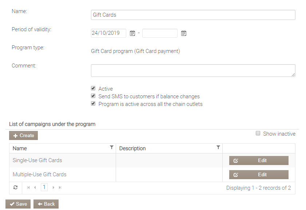Refresh the campaigns list
306x210 pixels.
(x=15, y=188)
